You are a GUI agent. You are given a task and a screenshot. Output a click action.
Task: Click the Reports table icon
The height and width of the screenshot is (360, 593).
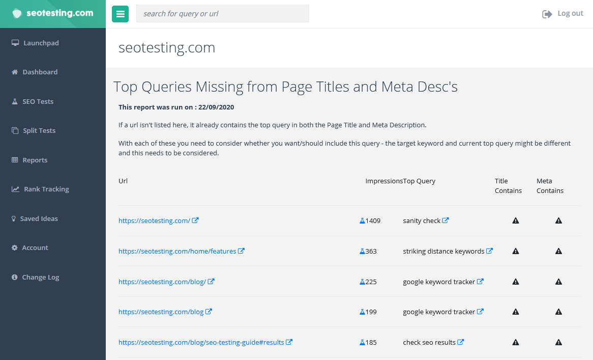(15, 160)
